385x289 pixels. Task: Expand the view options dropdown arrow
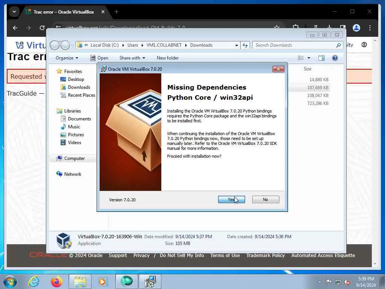(309, 58)
